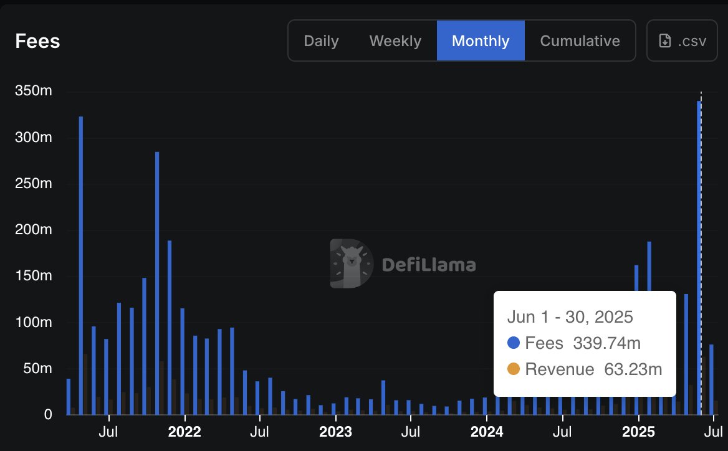This screenshot has height=451, width=728.
Task: Click the 2024 x-axis label
Action: 487,432
